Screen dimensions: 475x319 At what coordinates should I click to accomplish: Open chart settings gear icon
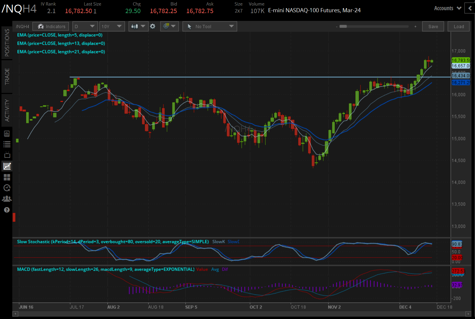pos(153,26)
